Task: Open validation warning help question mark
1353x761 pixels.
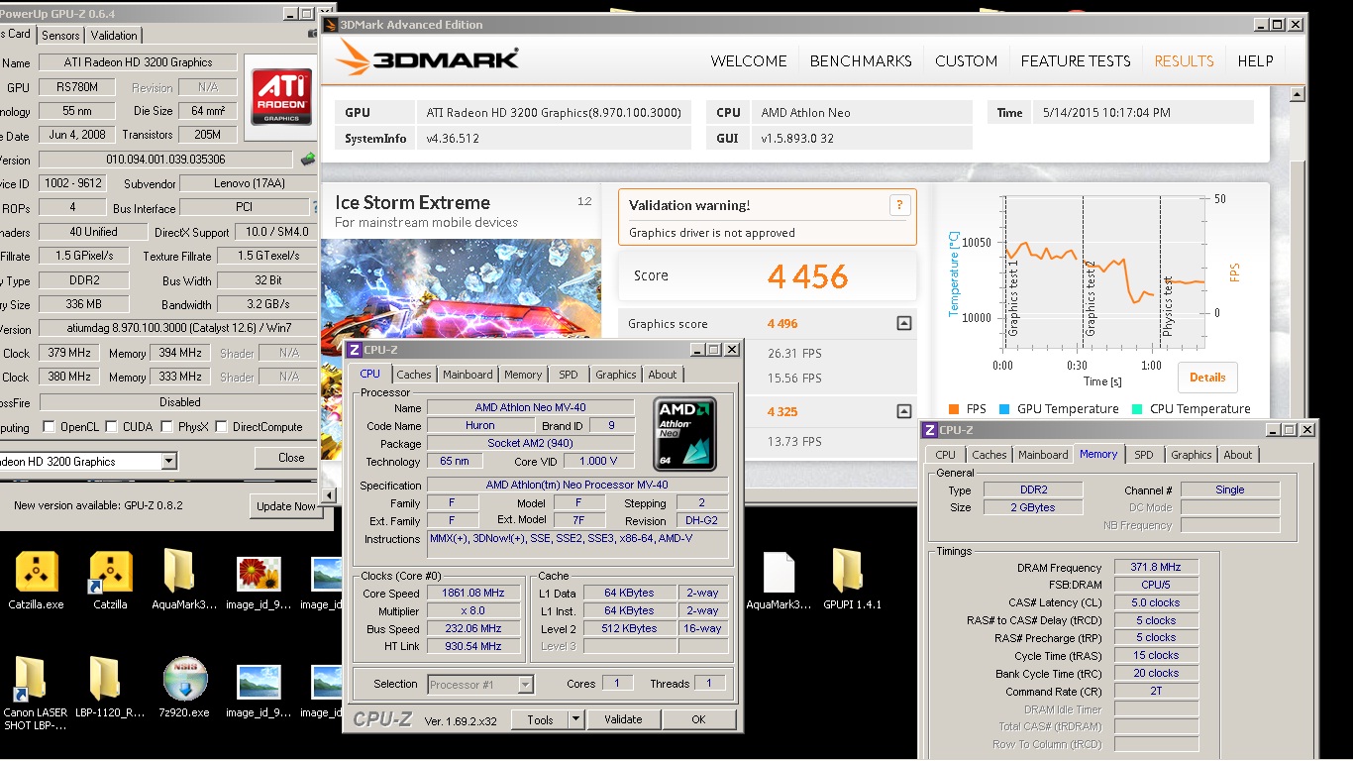Action: pyautogui.click(x=899, y=205)
